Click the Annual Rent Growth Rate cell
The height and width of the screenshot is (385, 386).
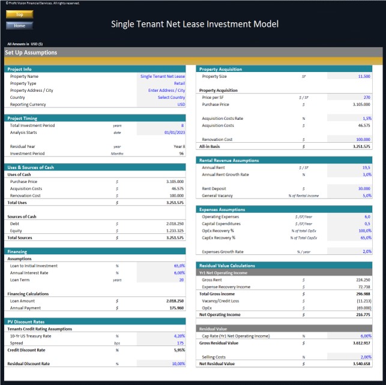tap(349, 175)
